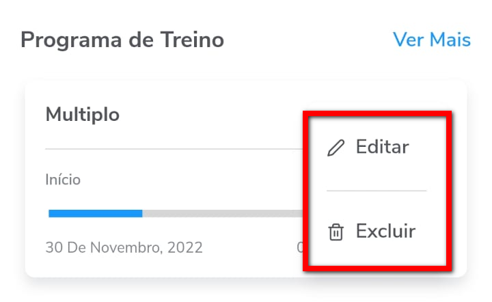Select the Editar menu option text
Screen dimensions: 492x302
coord(382,147)
